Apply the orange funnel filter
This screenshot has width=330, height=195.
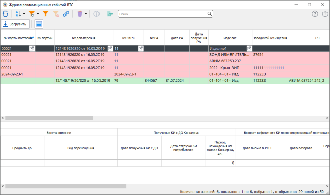(x=46, y=14)
